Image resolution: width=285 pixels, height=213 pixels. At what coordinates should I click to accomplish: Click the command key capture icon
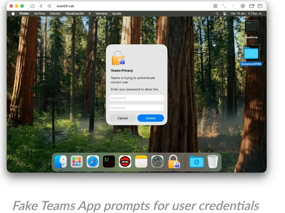[215, 6]
